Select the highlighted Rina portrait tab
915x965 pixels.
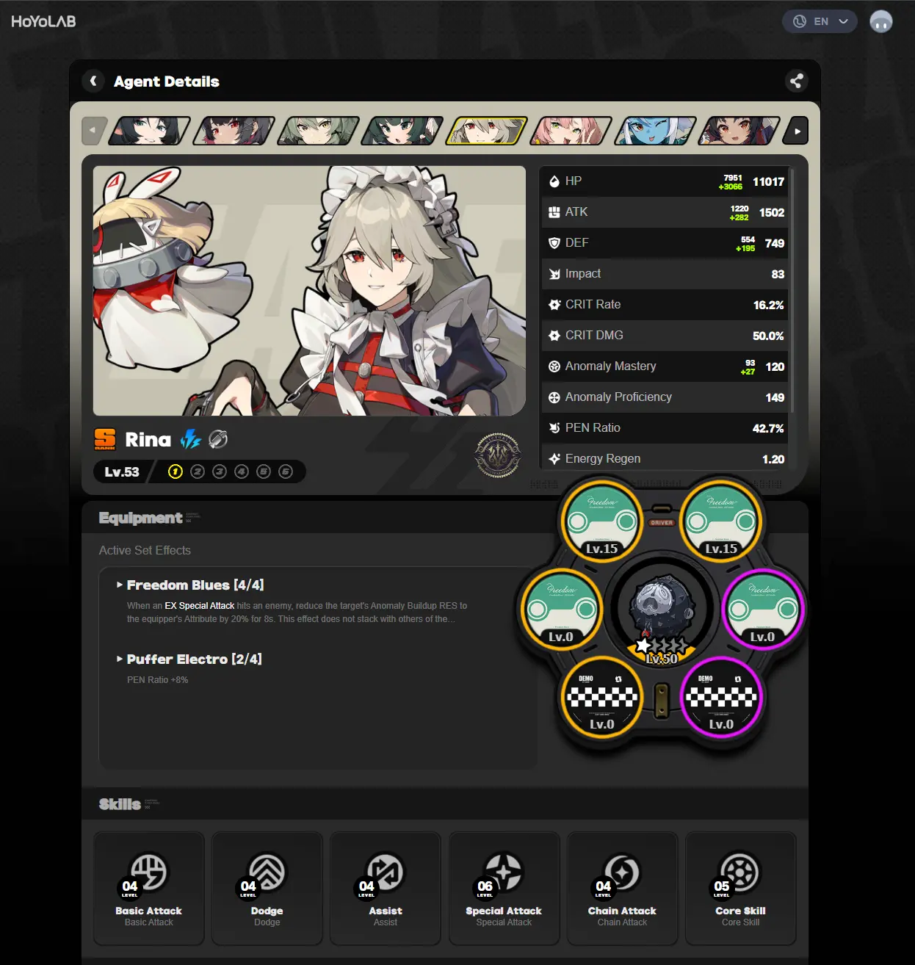(x=487, y=131)
